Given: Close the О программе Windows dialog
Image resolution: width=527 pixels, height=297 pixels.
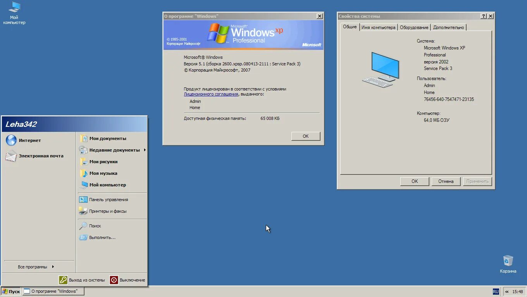Looking at the screenshot, I should [x=319, y=16].
